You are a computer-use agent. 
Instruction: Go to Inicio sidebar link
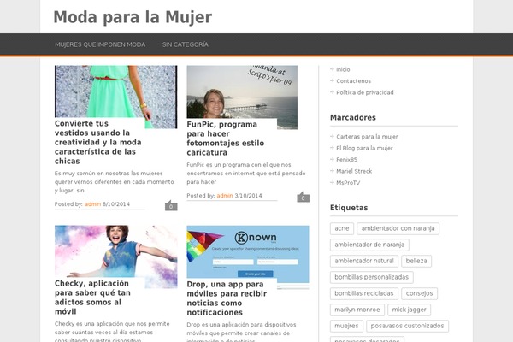(343, 69)
